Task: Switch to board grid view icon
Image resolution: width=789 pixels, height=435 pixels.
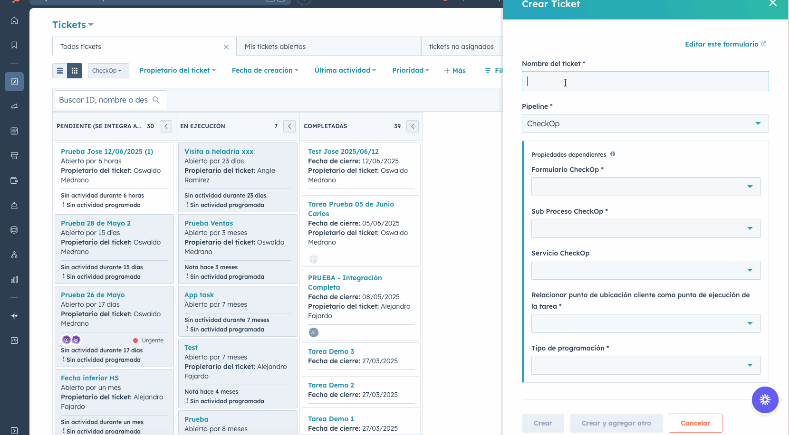Action: pos(75,71)
